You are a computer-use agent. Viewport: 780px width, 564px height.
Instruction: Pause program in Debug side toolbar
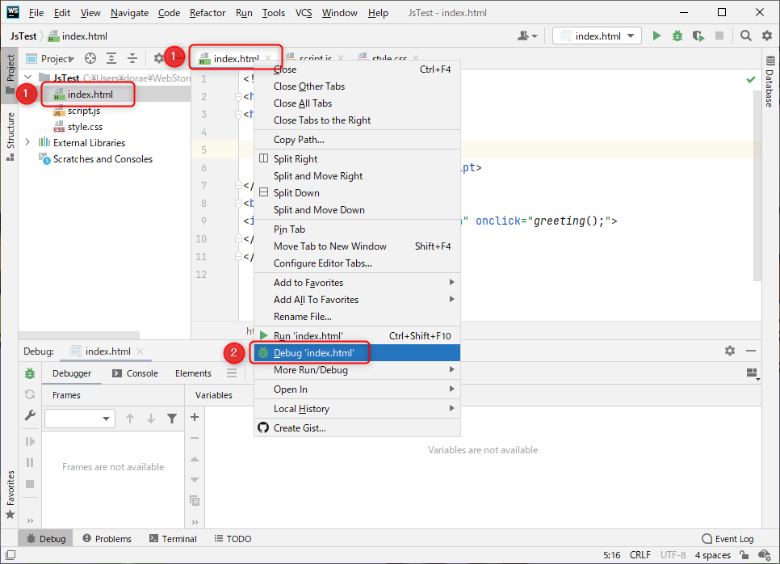point(30,463)
